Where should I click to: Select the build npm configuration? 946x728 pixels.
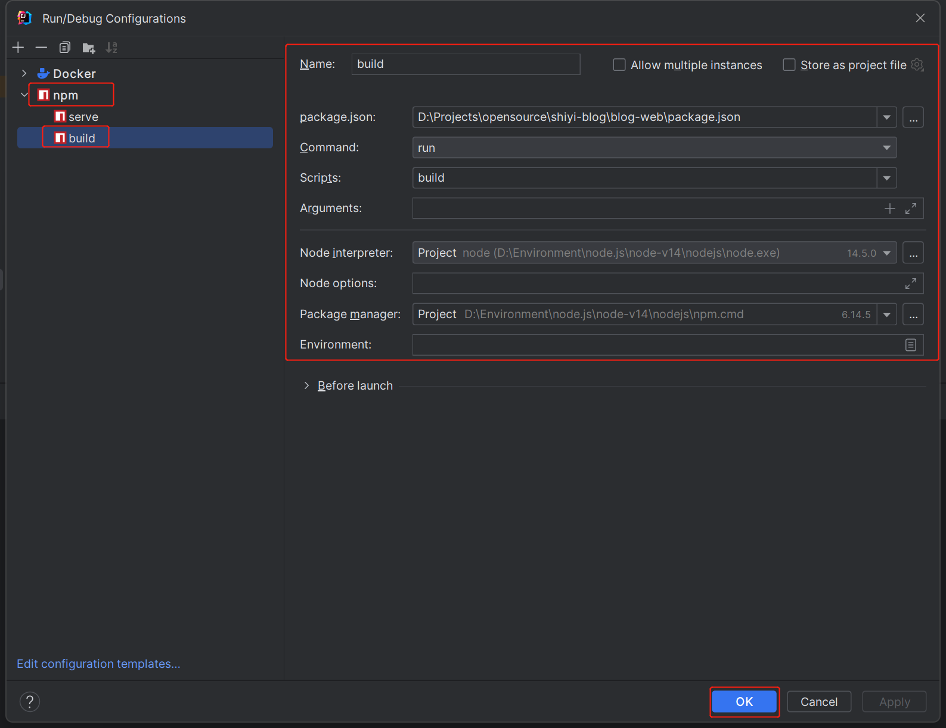(82, 138)
